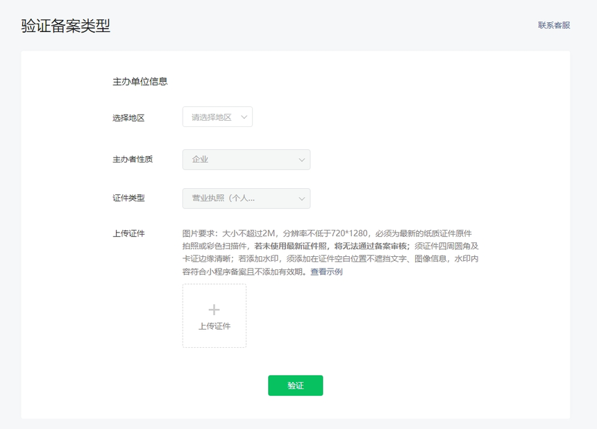This screenshot has height=429, width=597.
Task: Click the 验证备案类型 page title
Action: click(65, 26)
